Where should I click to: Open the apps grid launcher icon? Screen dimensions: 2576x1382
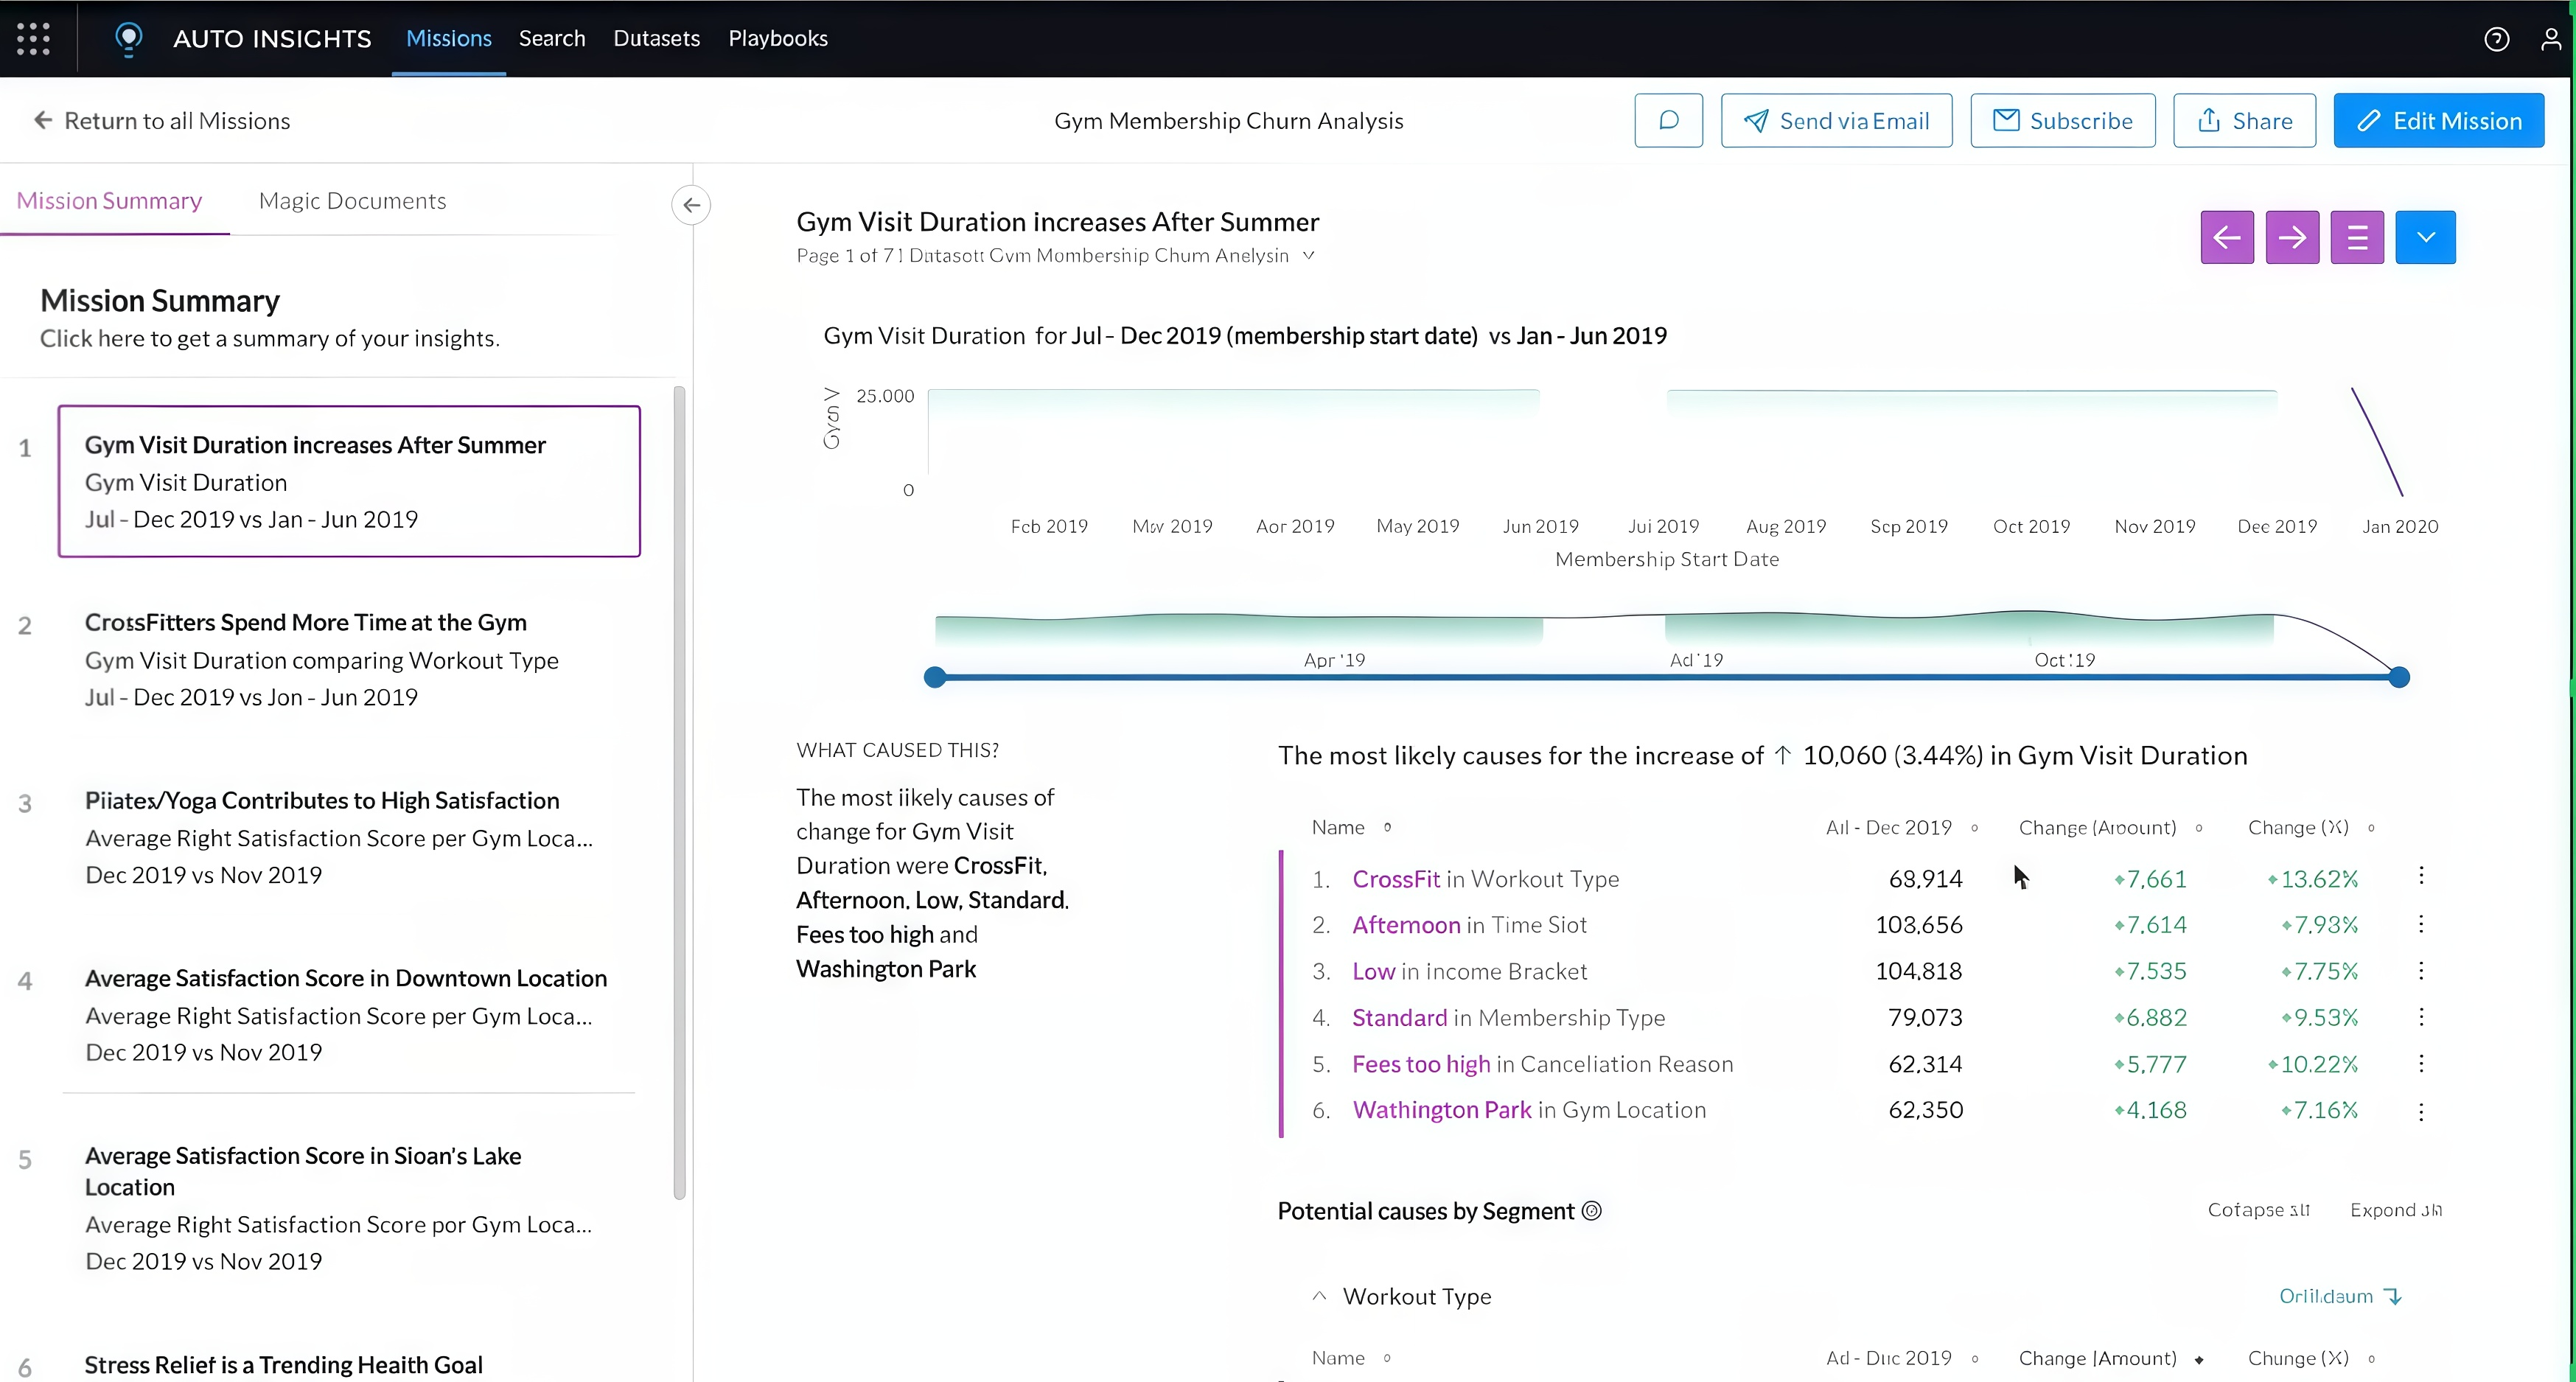(x=33, y=38)
